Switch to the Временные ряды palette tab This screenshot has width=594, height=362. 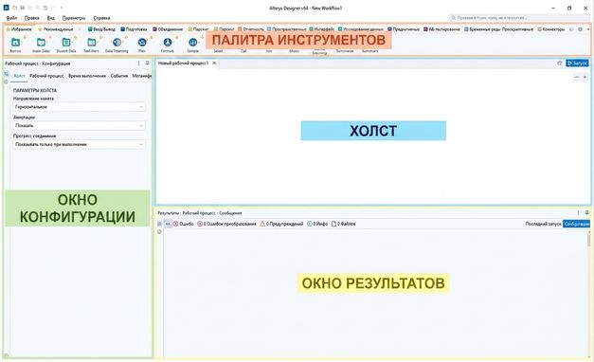pos(482,29)
